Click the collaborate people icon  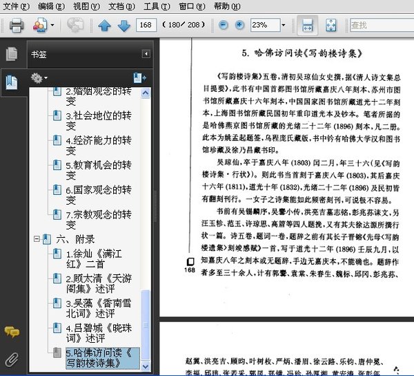point(40,25)
